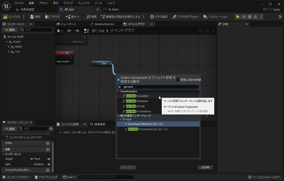284x181 pixels.
Task: Open the 編集 menu
Action: point(31,3)
